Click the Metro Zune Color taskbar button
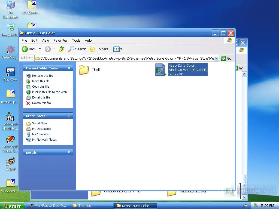 click(136, 206)
